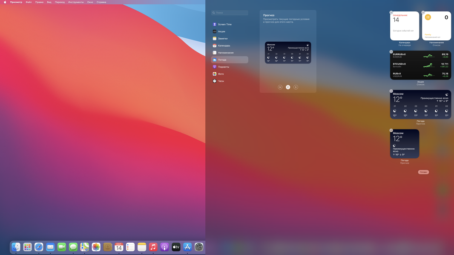Click the Готово button

click(x=423, y=172)
